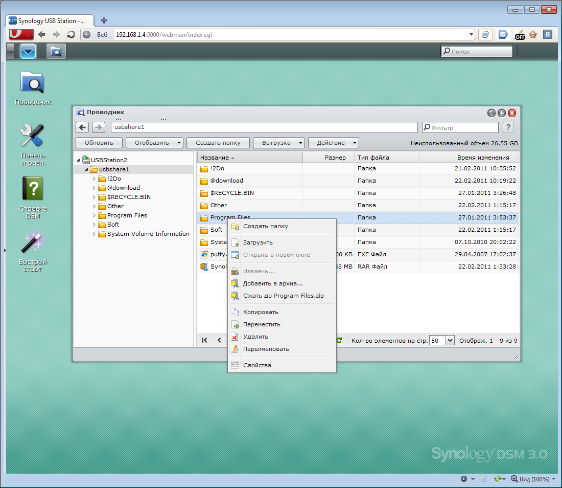Go back in the Проводник window
Image resolution: width=562 pixels, height=488 pixels.
pos(82,127)
